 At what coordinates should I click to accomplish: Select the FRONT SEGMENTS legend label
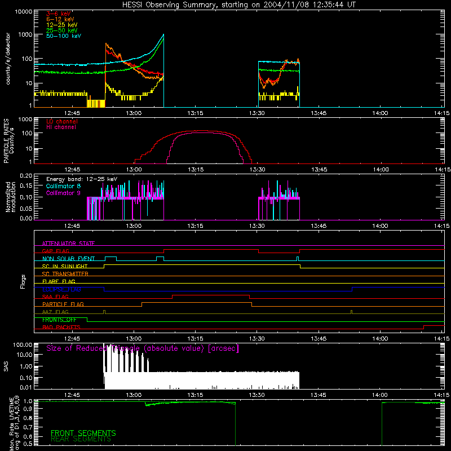(83, 433)
